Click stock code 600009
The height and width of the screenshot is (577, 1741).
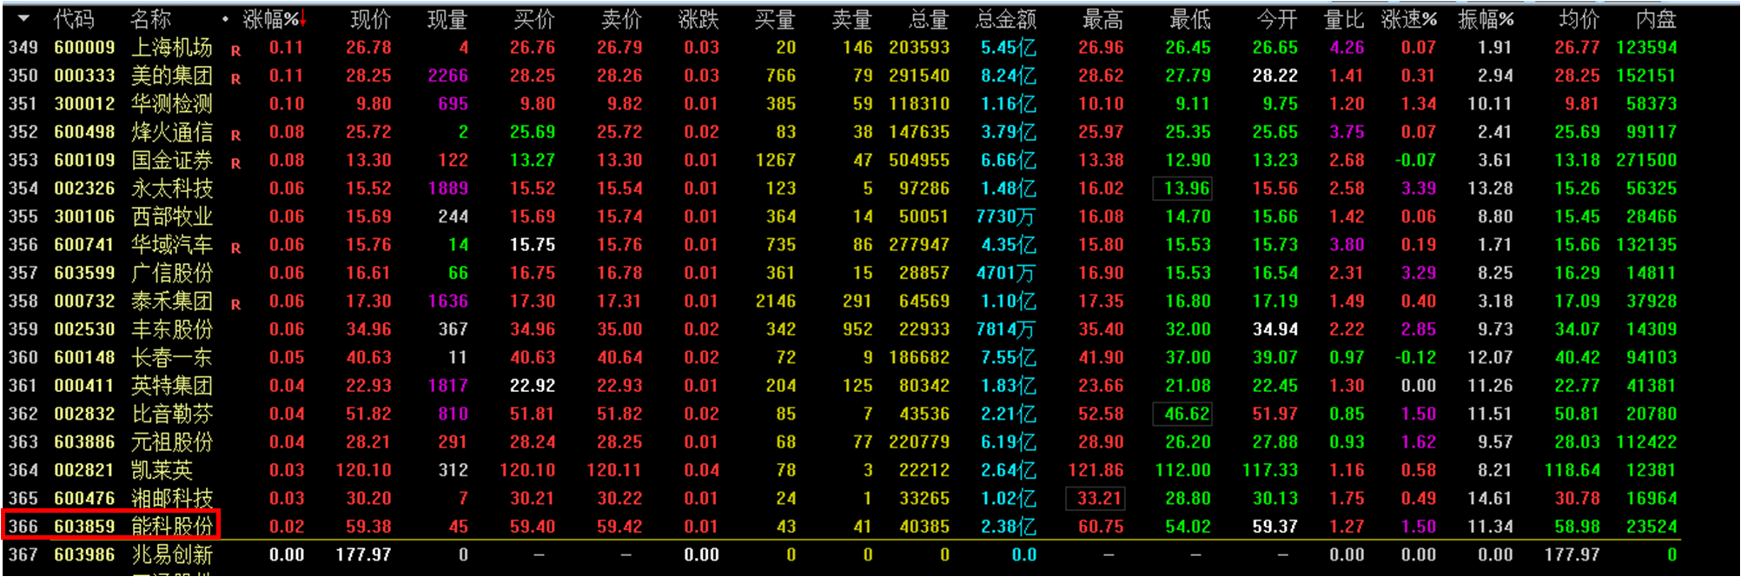coord(84,48)
